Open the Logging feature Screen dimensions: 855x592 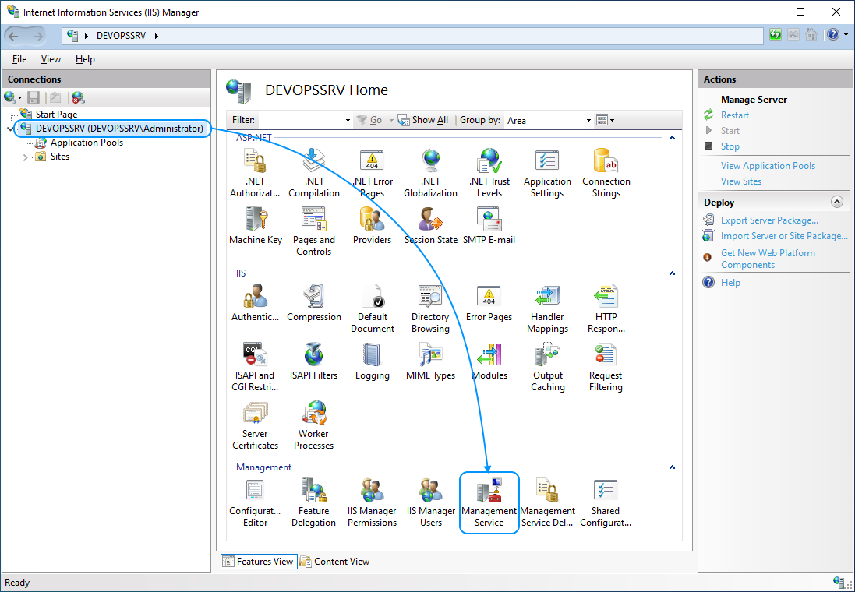coord(373,361)
